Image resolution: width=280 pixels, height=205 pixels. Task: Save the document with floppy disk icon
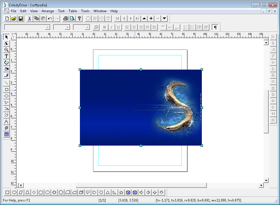click(20, 18)
